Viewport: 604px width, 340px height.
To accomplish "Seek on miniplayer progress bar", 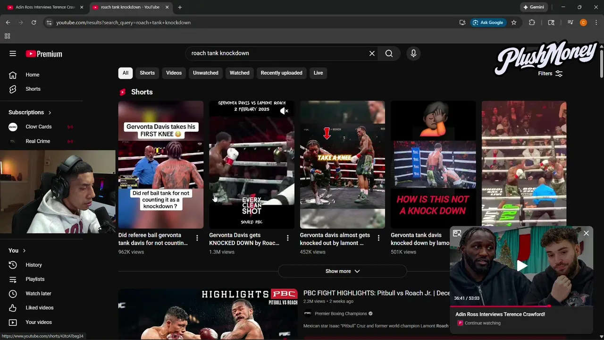I will coord(521,306).
